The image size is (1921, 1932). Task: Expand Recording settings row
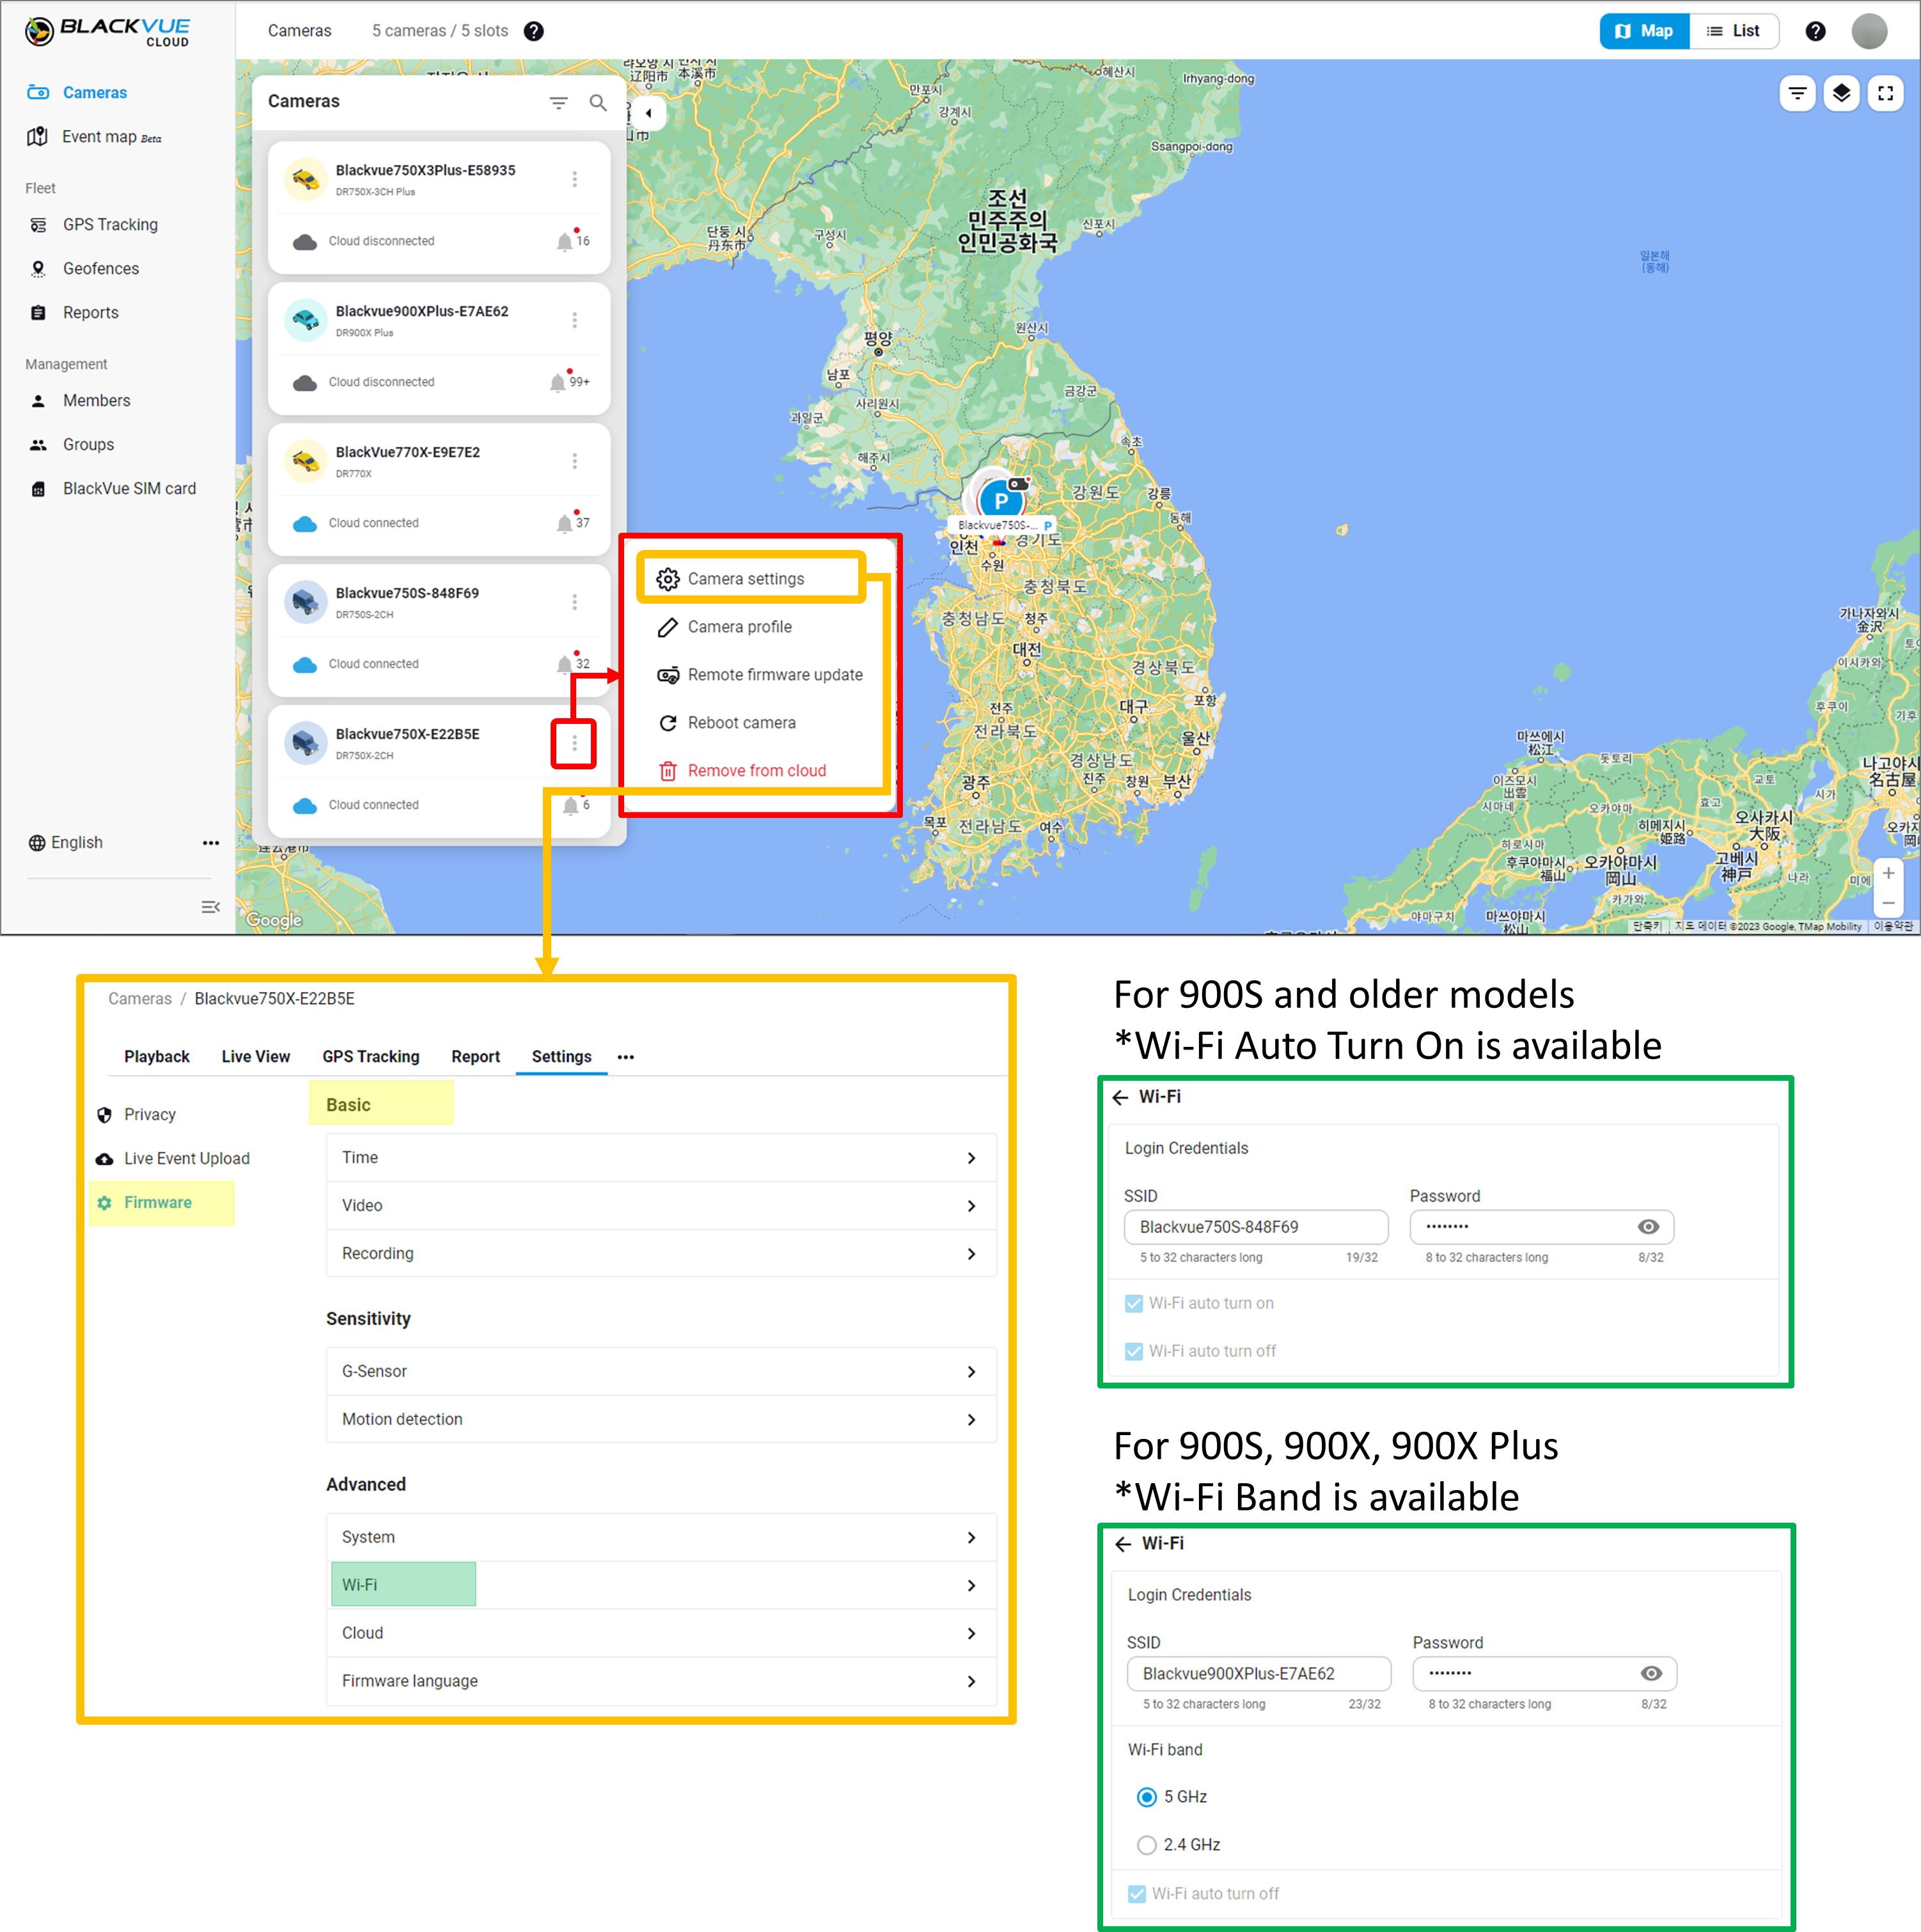click(661, 1254)
